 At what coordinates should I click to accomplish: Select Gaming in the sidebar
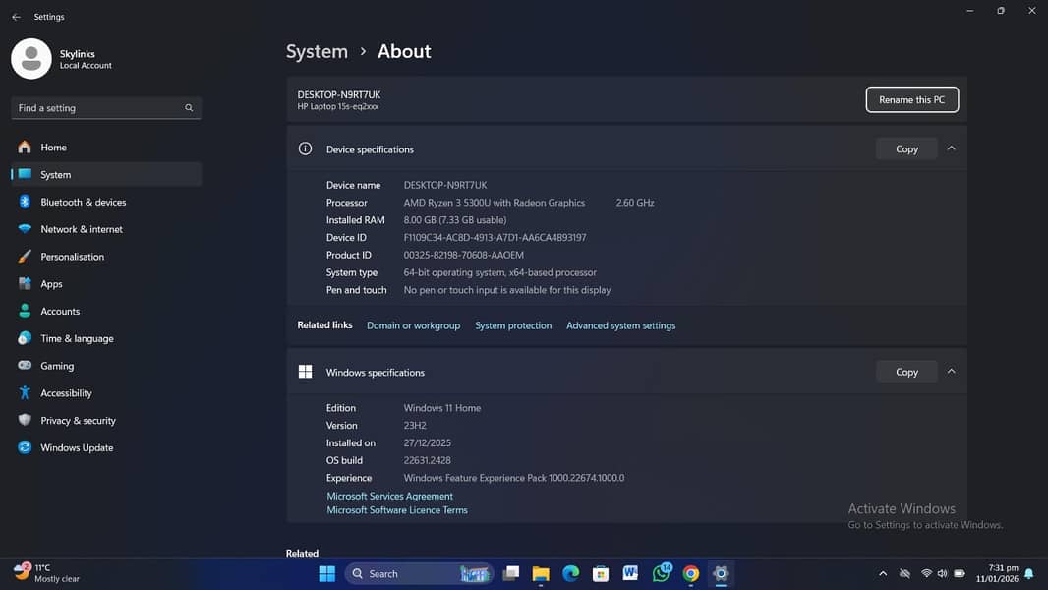pyautogui.click(x=56, y=366)
